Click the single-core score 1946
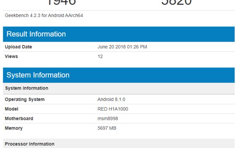The image size is (238, 148). pyautogui.click(x=61, y=3)
